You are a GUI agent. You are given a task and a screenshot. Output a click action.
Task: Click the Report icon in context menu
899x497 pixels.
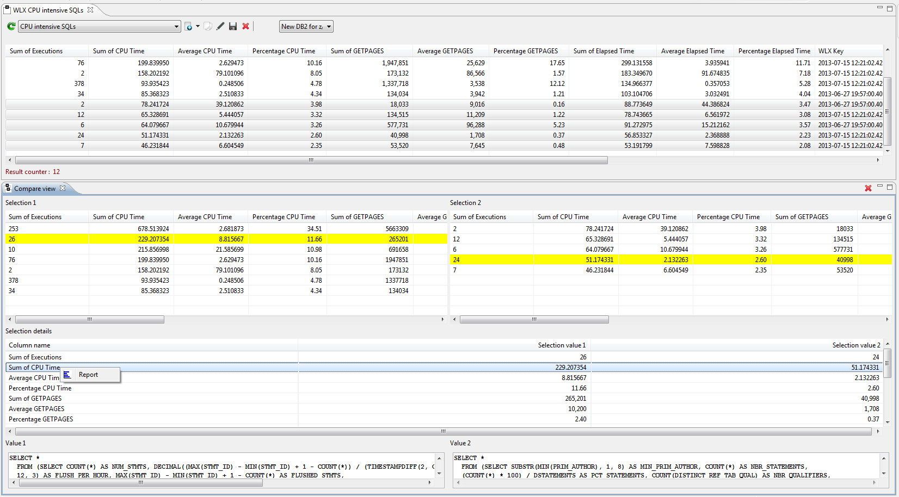click(x=67, y=375)
